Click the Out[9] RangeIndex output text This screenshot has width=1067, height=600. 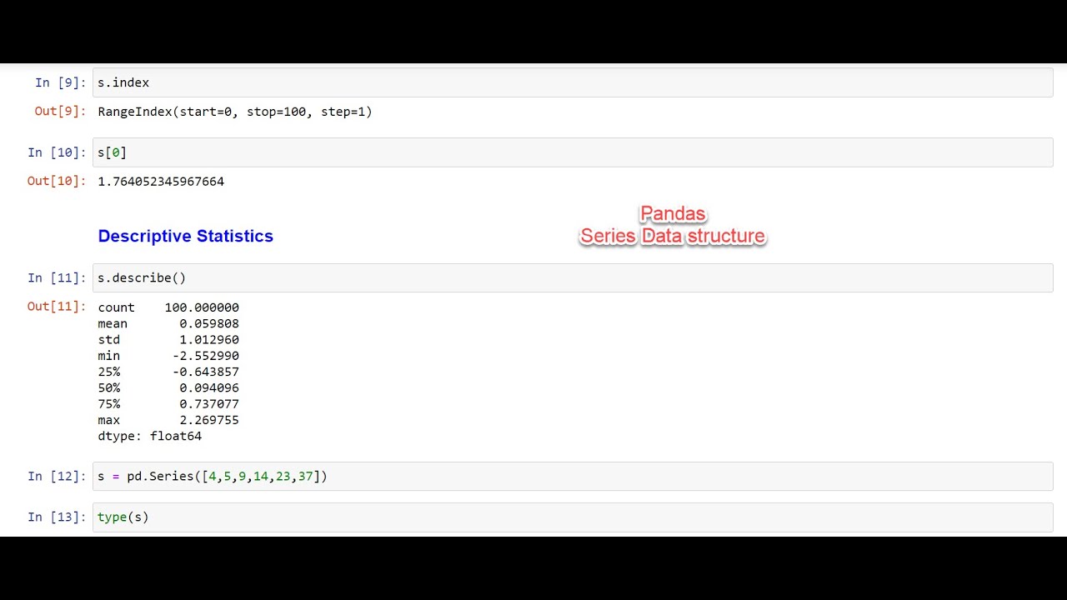(235, 112)
